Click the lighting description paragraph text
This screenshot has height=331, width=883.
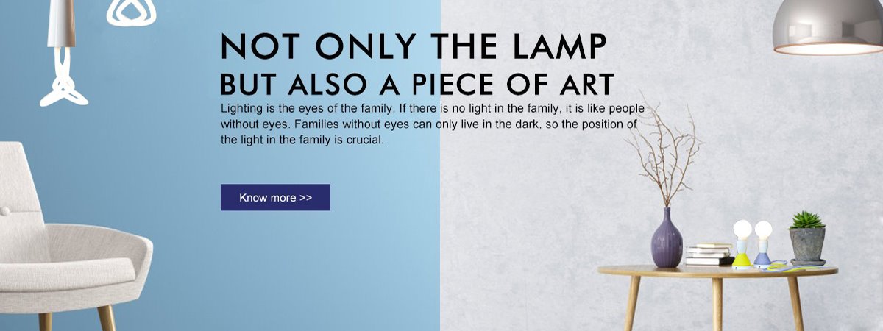pyautogui.click(x=433, y=124)
